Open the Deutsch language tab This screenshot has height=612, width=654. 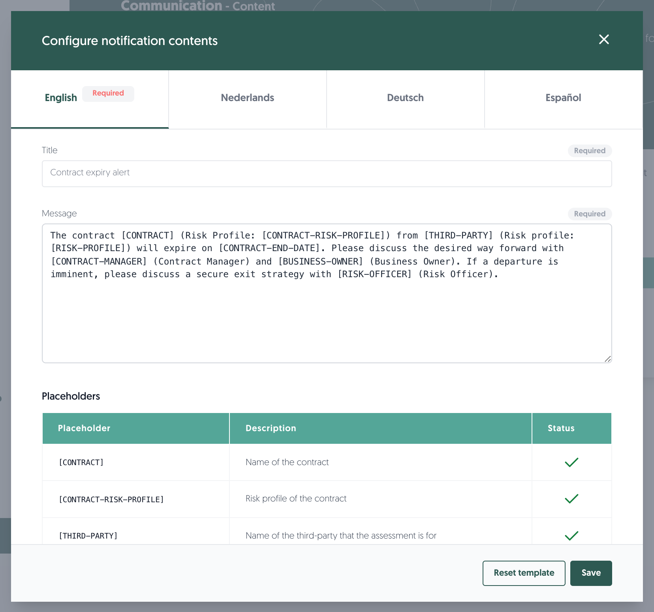click(406, 99)
